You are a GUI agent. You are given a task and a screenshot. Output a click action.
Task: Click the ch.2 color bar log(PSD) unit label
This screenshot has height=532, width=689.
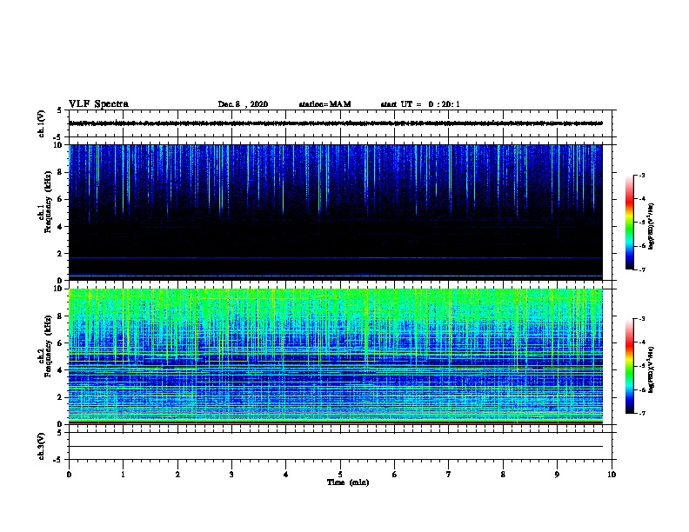(651, 369)
